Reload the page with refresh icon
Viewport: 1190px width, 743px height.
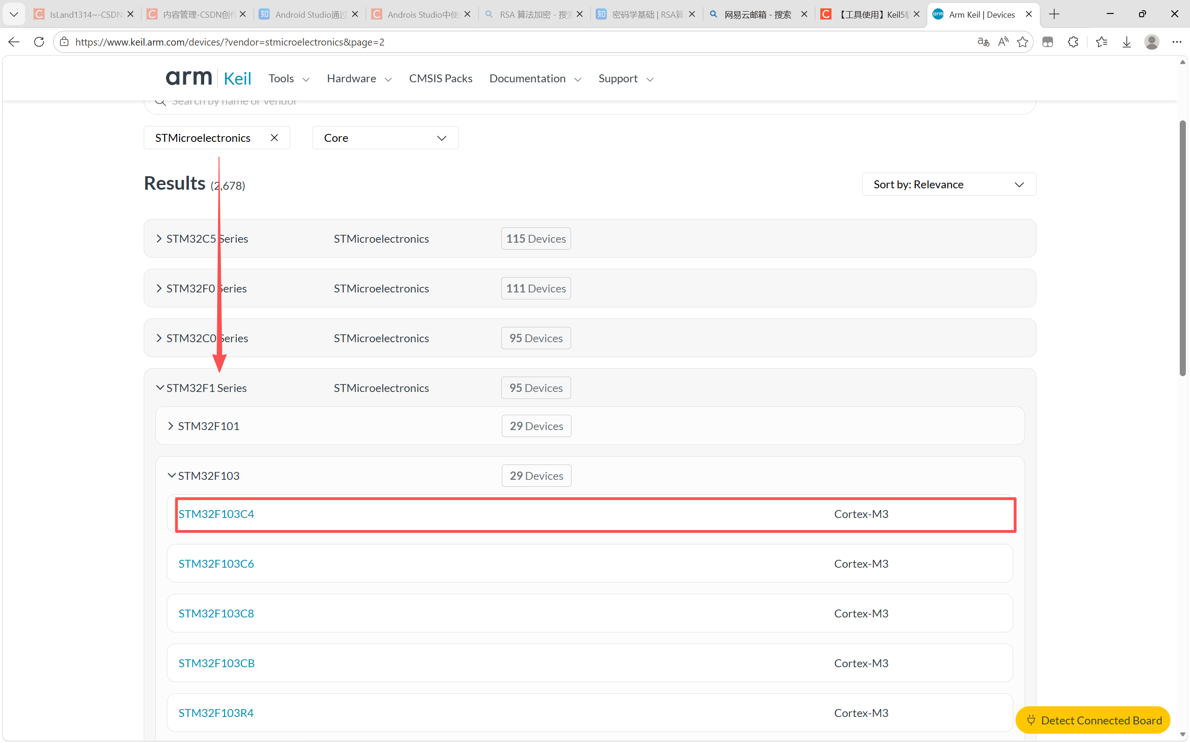(39, 42)
